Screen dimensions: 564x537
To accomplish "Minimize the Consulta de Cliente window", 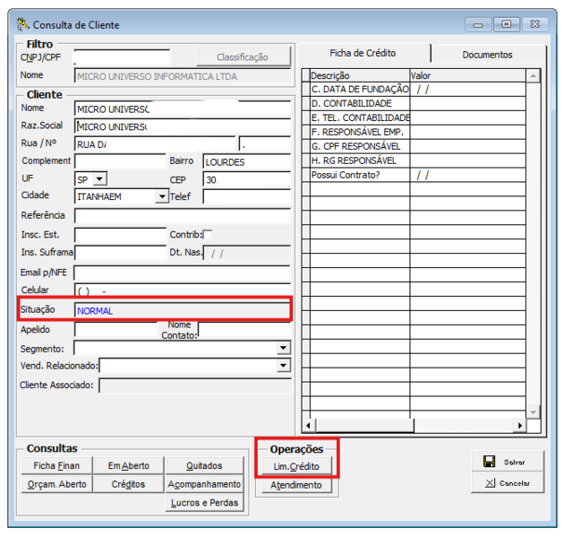I will coord(478,25).
